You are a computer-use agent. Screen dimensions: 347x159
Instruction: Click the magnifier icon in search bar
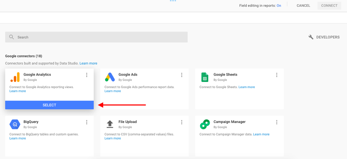coord(12,37)
